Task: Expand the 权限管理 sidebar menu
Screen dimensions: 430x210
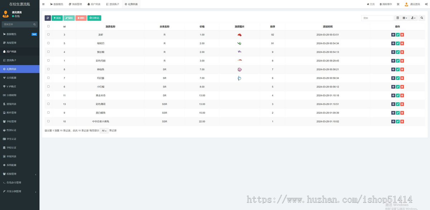Action: 20,174
